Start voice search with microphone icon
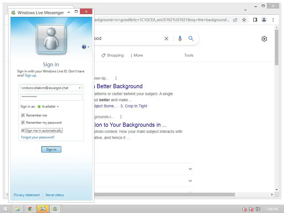Screen dimensions: 284x213 click(x=180, y=38)
